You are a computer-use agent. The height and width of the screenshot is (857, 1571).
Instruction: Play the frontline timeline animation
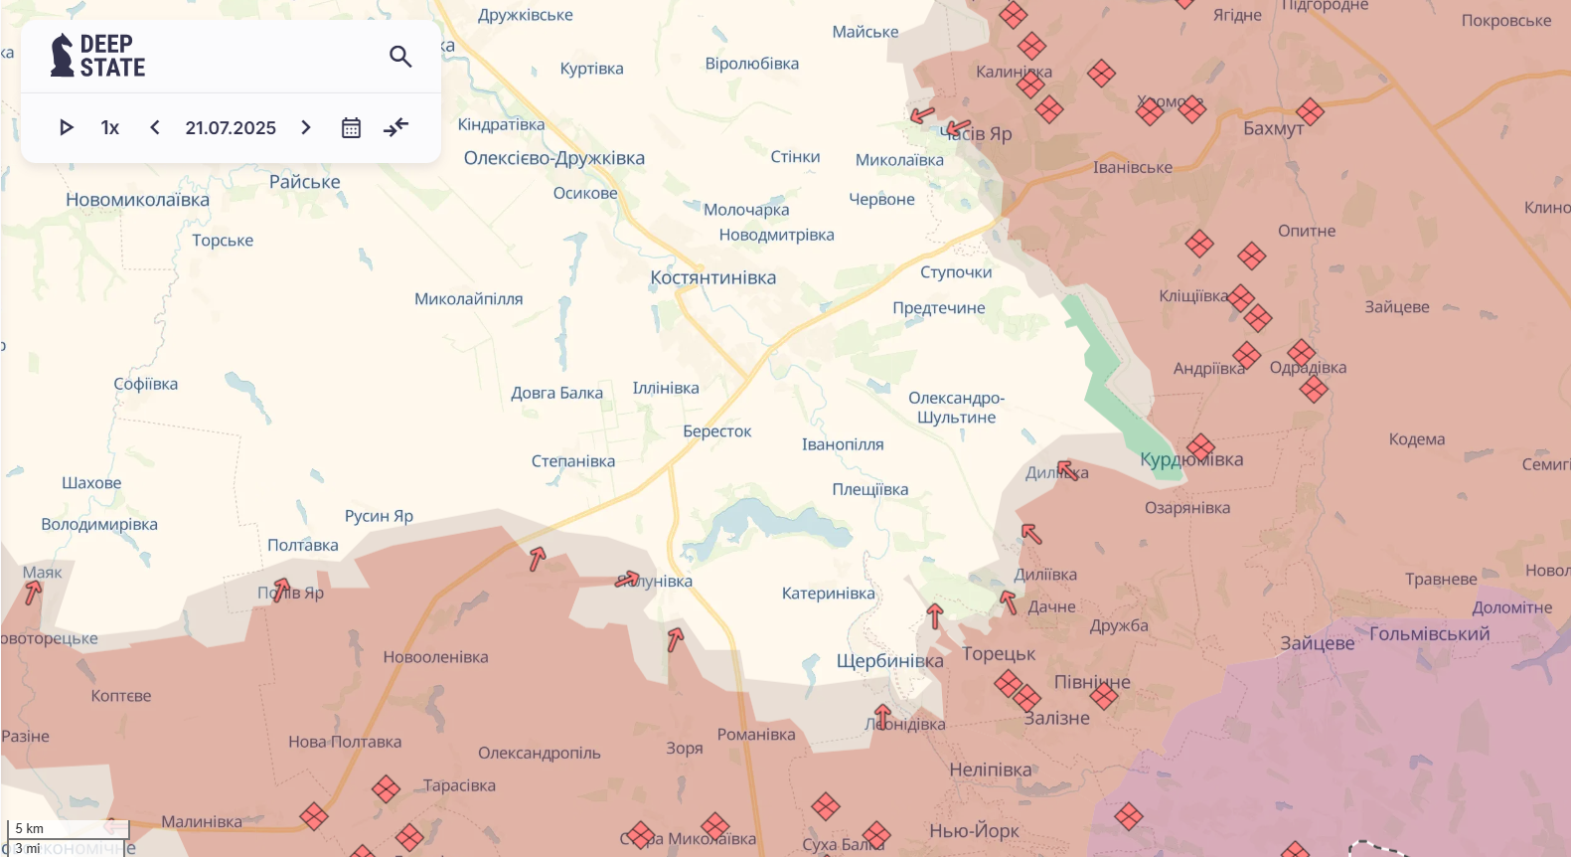[67, 127]
